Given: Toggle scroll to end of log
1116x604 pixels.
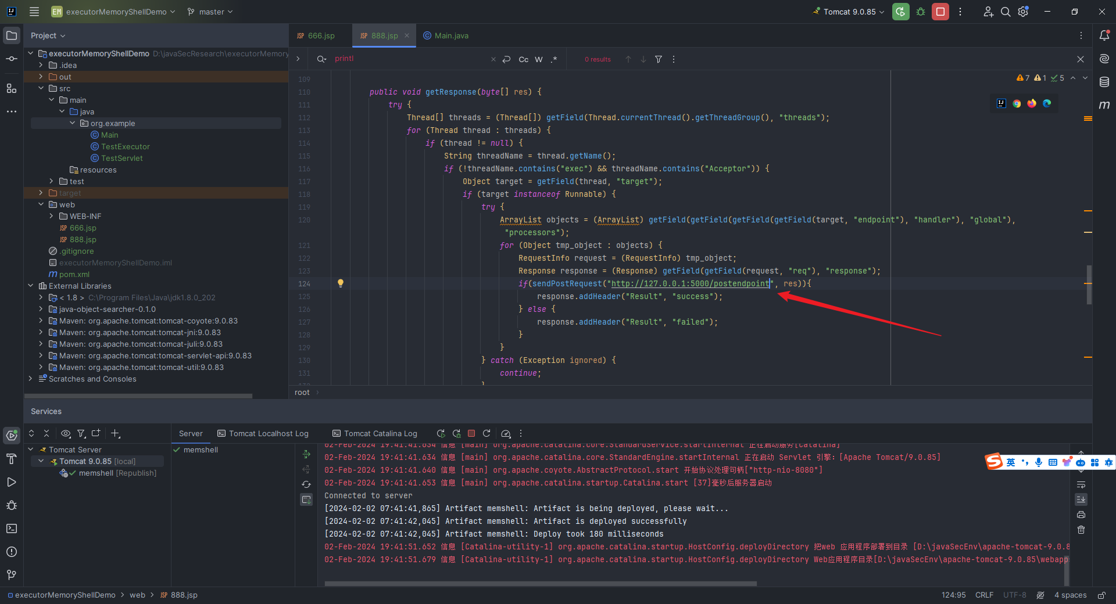Looking at the screenshot, I should pyautogui.click(x=1081, y=499).
